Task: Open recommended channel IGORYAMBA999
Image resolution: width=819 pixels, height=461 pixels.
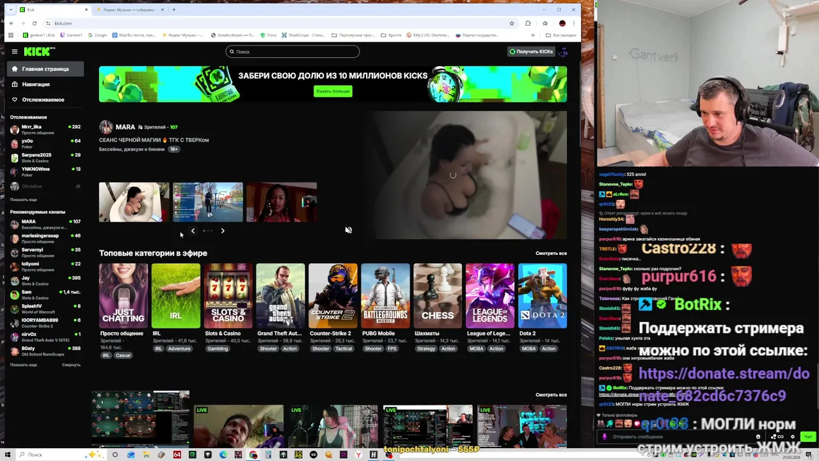Action: 45,322
